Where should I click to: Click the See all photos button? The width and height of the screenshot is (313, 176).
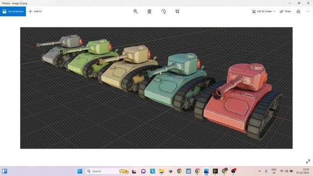(13, 11)
